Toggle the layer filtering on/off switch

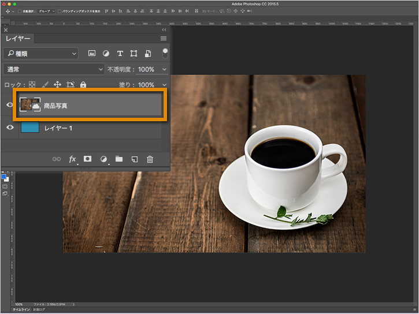(165, 53)
